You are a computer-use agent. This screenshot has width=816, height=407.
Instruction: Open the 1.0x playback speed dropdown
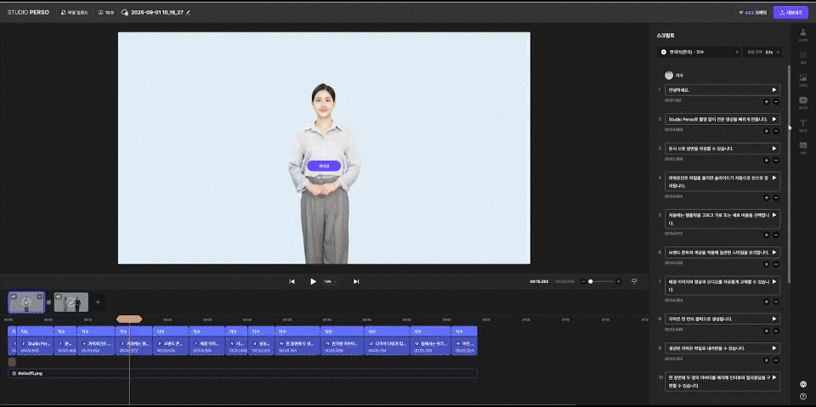(x=330, y=281)
